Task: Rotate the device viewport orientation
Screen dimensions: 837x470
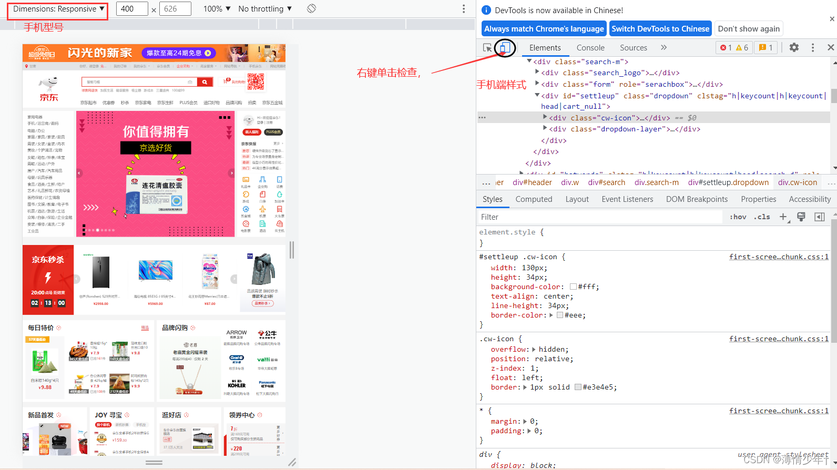Action: (311, 8)
